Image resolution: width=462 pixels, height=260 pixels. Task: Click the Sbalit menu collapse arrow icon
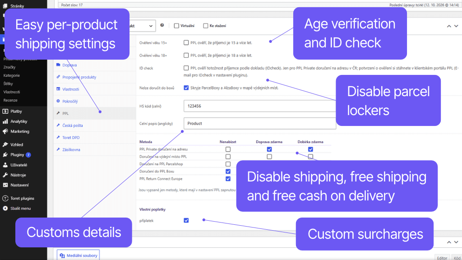click(5, 209)
